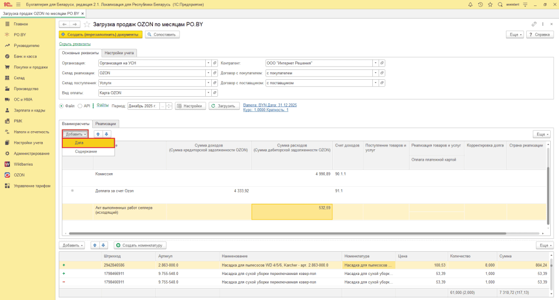Open Организация dropdown list
Viewport: 559px width, 300px height.
point(208,63)
